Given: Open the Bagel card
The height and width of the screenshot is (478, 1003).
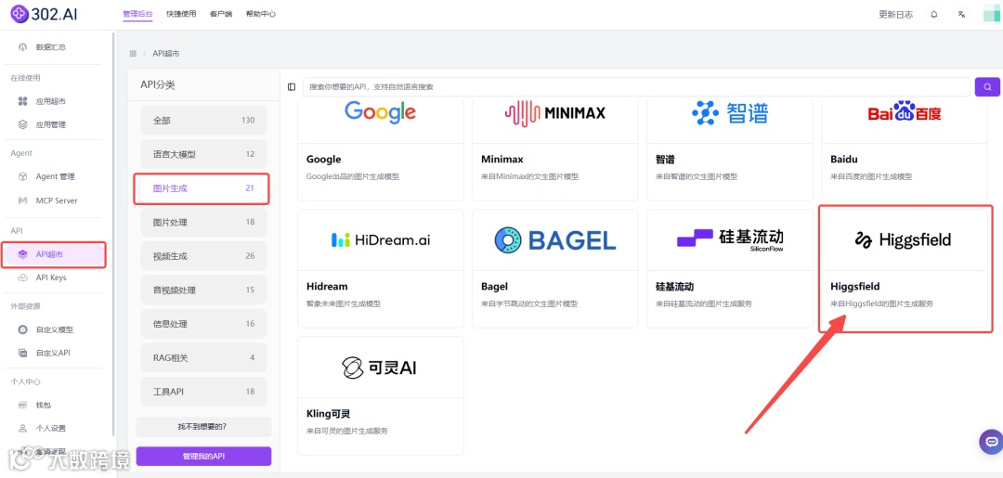Looking at the screenshot, I should (555, 268).
